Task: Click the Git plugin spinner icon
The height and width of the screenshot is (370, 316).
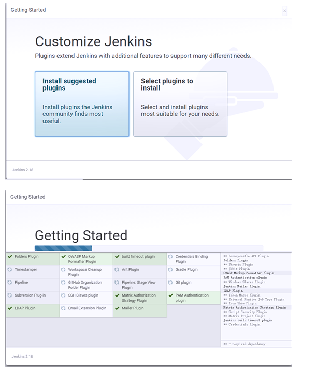Action: 170,283
